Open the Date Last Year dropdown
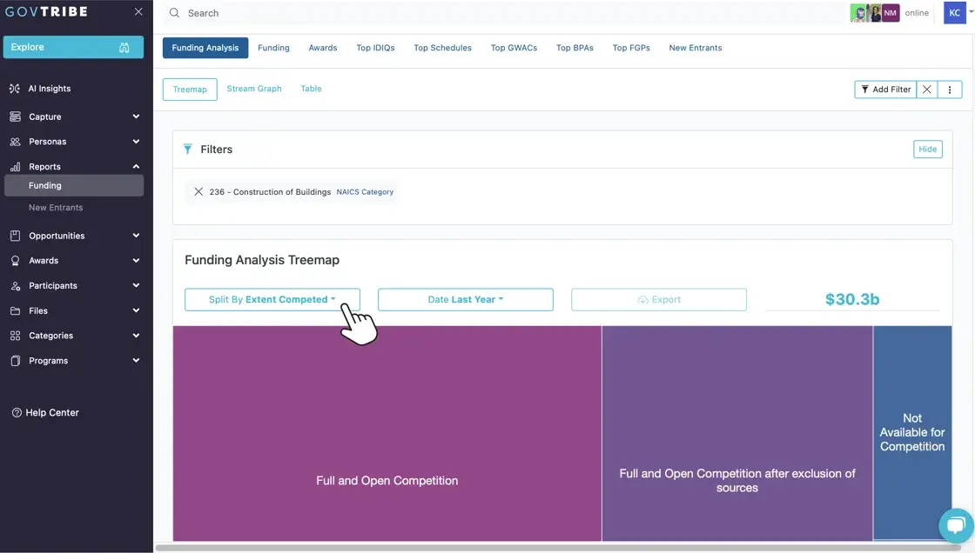This screenshot has height=553, width=975. click(x=465, y=299)
